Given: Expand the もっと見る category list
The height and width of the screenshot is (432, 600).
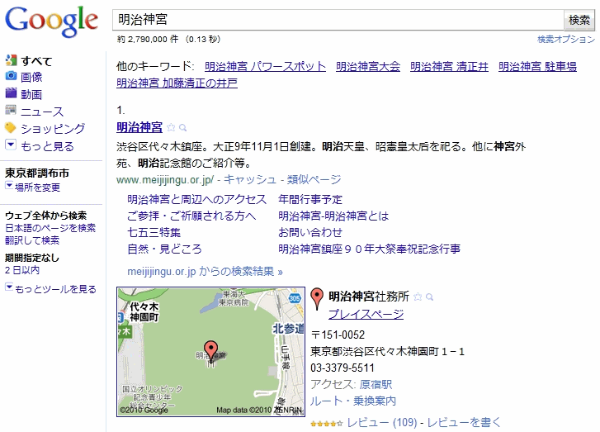Looking at the screenshot, I should [11, 145].
